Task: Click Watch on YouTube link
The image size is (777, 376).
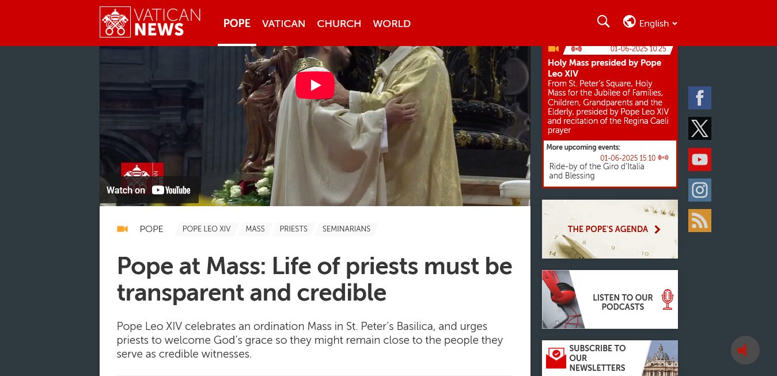Action: coord(149,190)
